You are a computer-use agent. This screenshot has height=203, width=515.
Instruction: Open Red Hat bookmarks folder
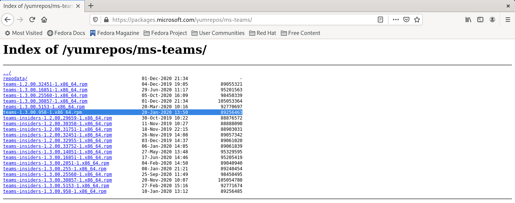point(262,33)
